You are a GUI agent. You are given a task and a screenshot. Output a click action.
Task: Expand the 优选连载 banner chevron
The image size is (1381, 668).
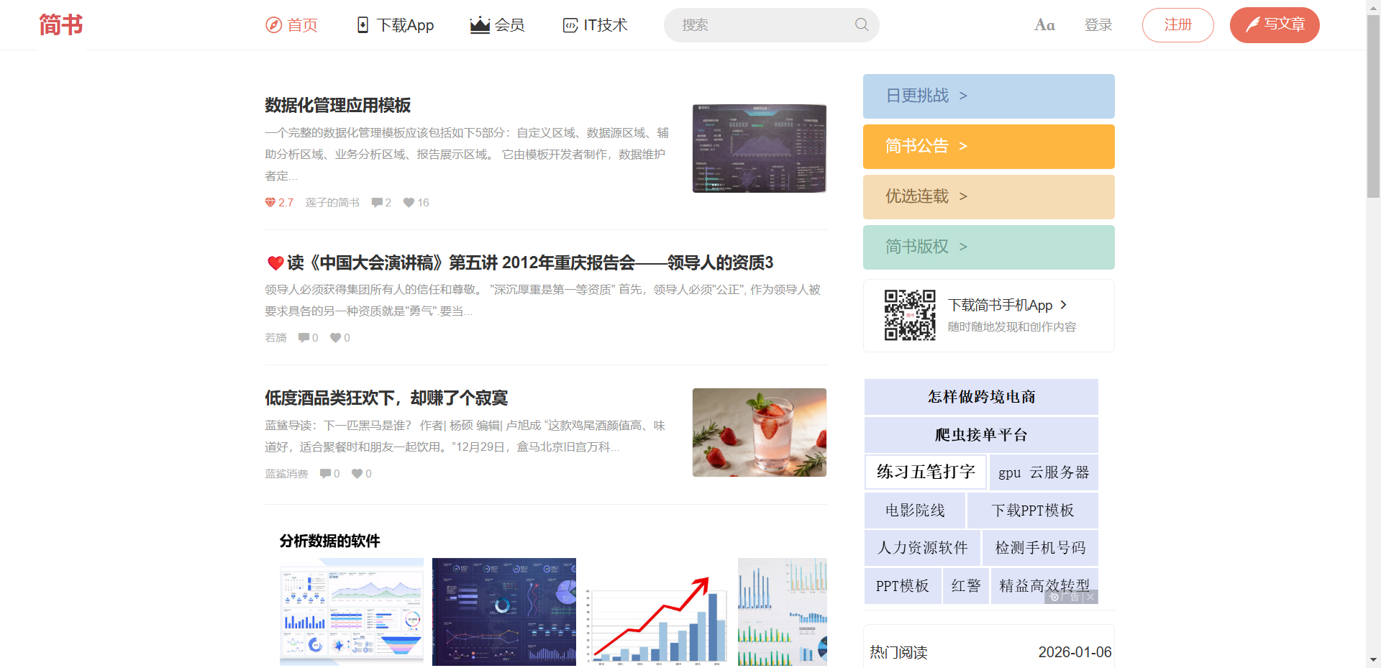coord(964,196)
